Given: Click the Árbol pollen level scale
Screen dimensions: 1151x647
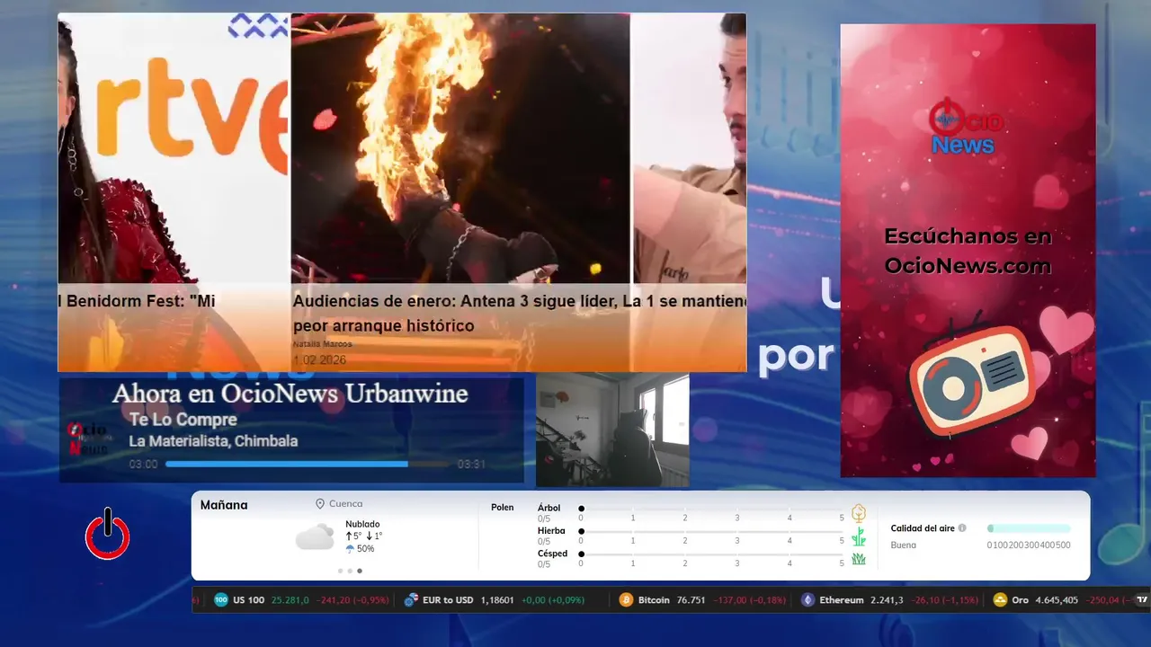Looking at the screenshot, I should [711, 512].
